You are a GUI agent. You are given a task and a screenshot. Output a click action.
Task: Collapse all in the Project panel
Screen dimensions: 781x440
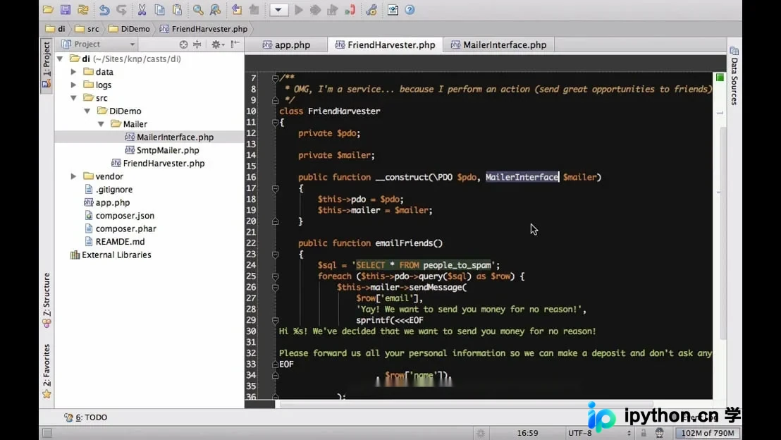point(197,44)
